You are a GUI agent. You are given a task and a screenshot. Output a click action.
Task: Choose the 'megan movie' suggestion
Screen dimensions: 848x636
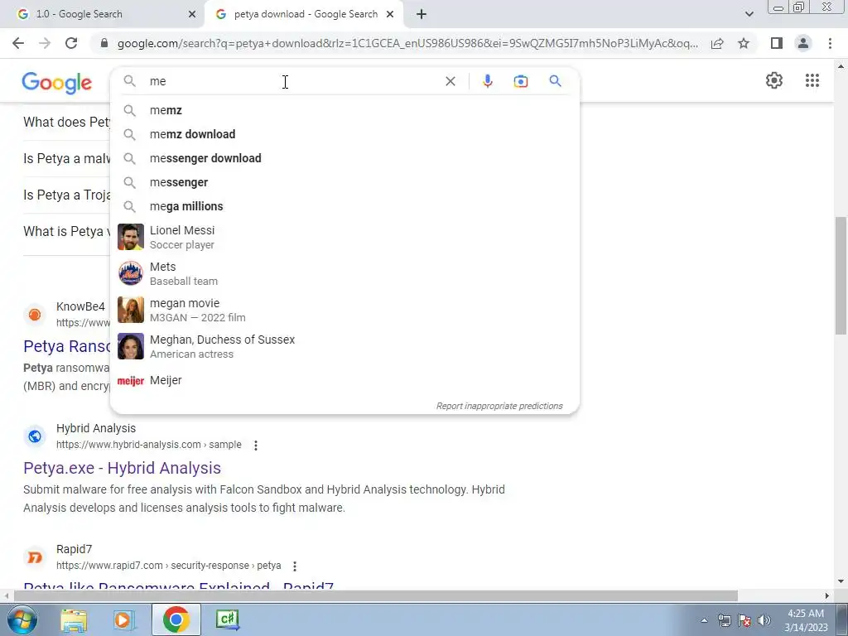click(344, 310)
